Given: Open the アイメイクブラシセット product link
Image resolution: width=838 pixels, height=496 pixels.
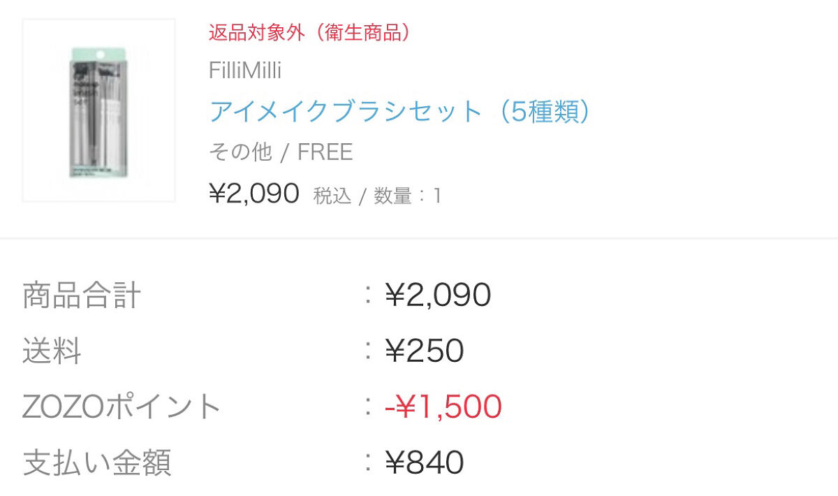Looking at the screenshot, I should (346, 112).
